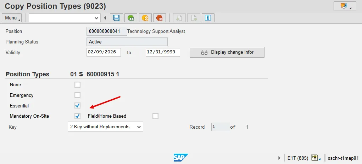This screenshot has height=164, width=362.
Task: Click the Essential label
Action: coord(19,106)
